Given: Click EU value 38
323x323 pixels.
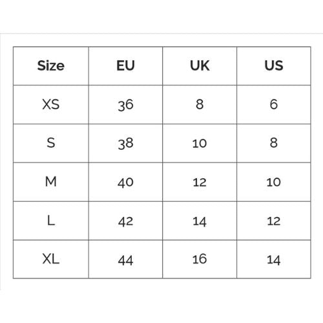Looking at the screenshot, I should [x=125, y=143].
